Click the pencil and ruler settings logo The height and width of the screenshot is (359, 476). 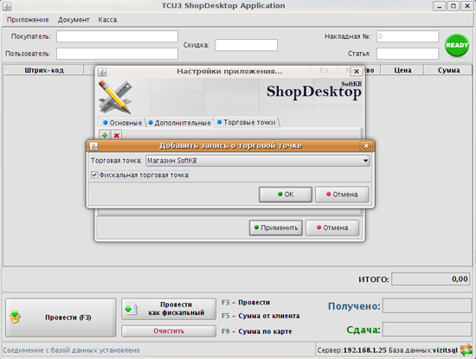[115, 97]
